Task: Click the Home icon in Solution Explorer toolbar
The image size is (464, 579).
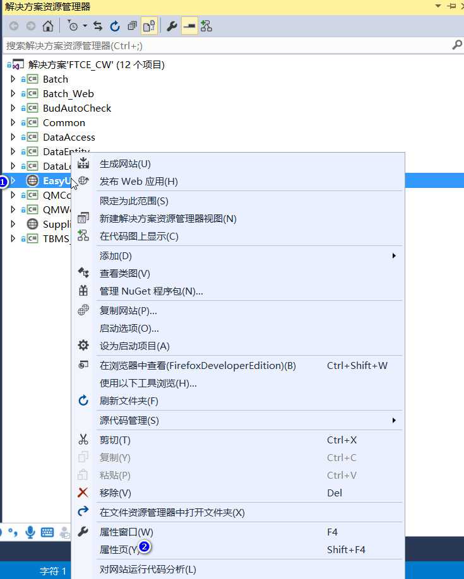Action: click(x=48, y=26)
